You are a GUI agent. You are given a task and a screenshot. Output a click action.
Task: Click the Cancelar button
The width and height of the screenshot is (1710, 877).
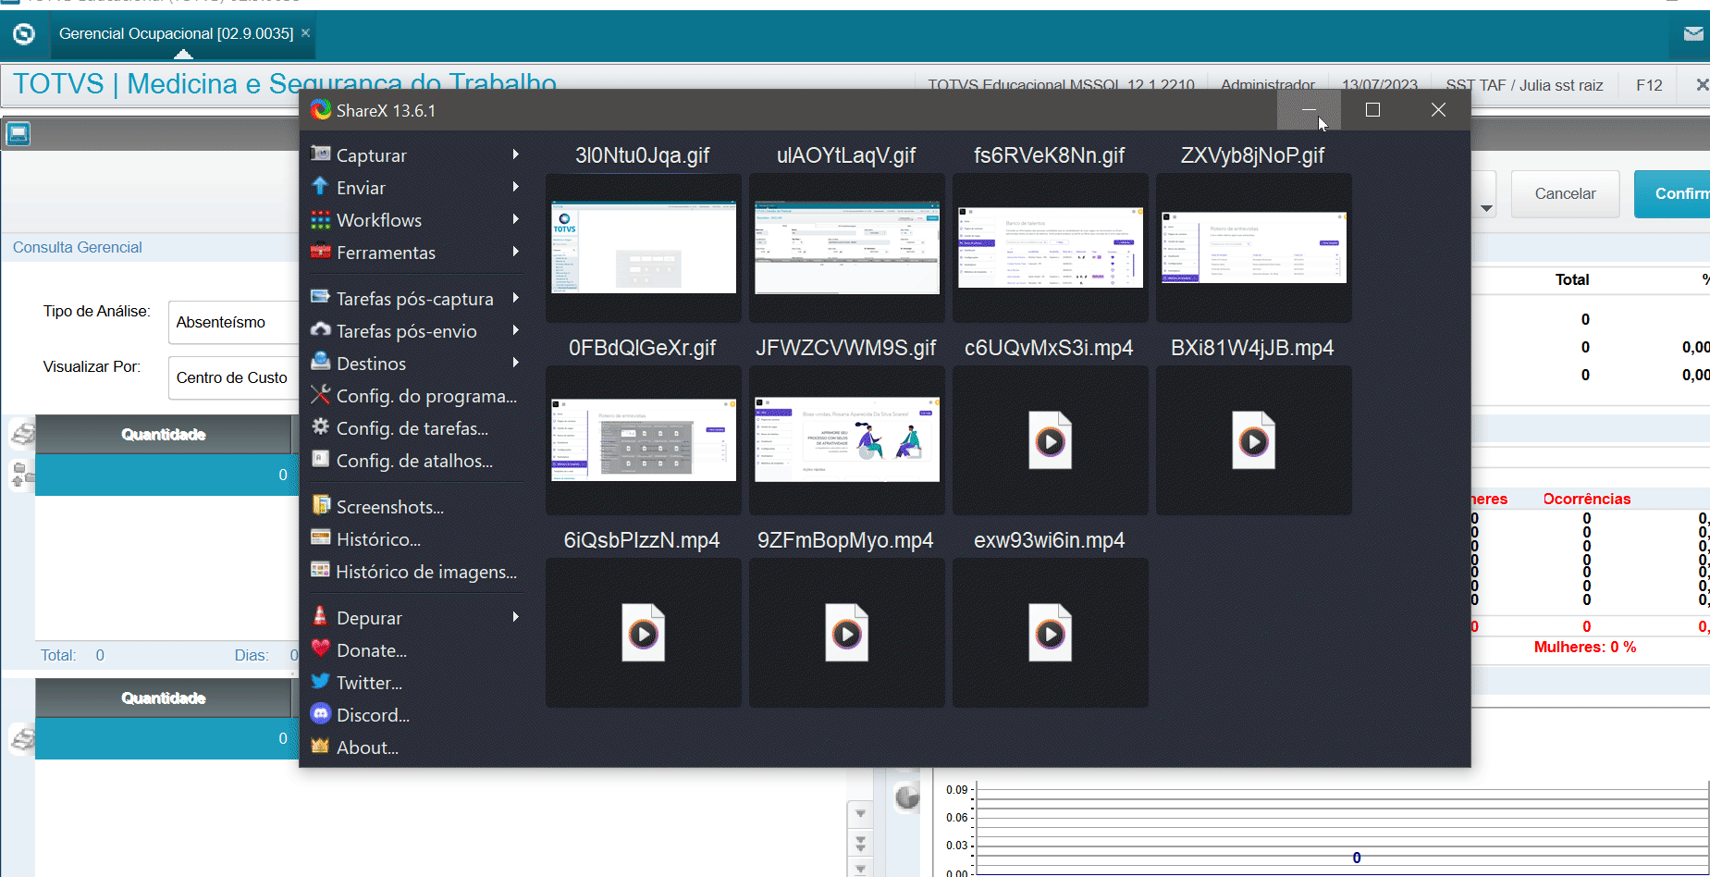1565,194
